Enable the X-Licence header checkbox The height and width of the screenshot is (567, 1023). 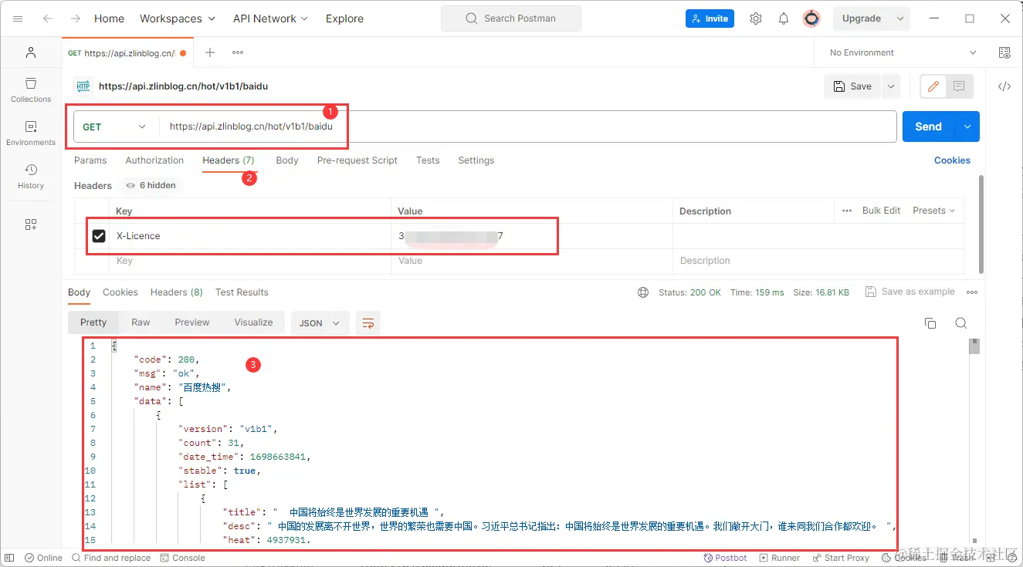click(x=99, y=235)
